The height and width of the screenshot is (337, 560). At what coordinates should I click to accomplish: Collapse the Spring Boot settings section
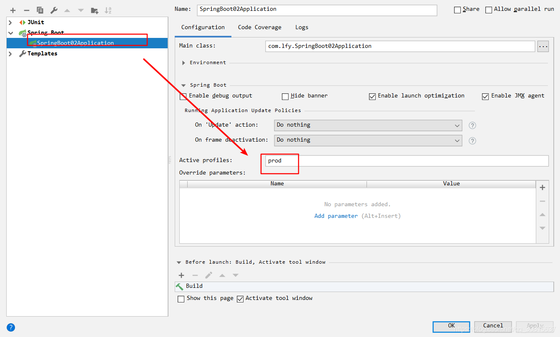click(x=183, y=85)
